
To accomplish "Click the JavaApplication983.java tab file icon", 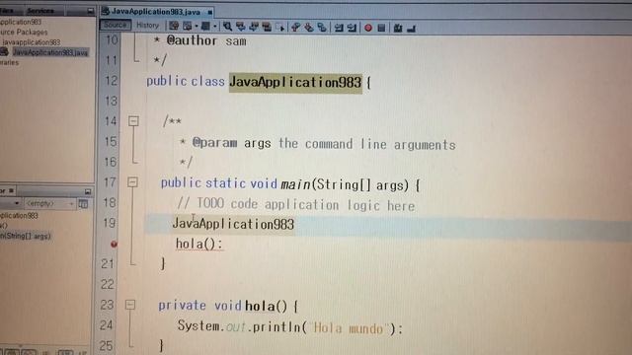I will 106,11.
